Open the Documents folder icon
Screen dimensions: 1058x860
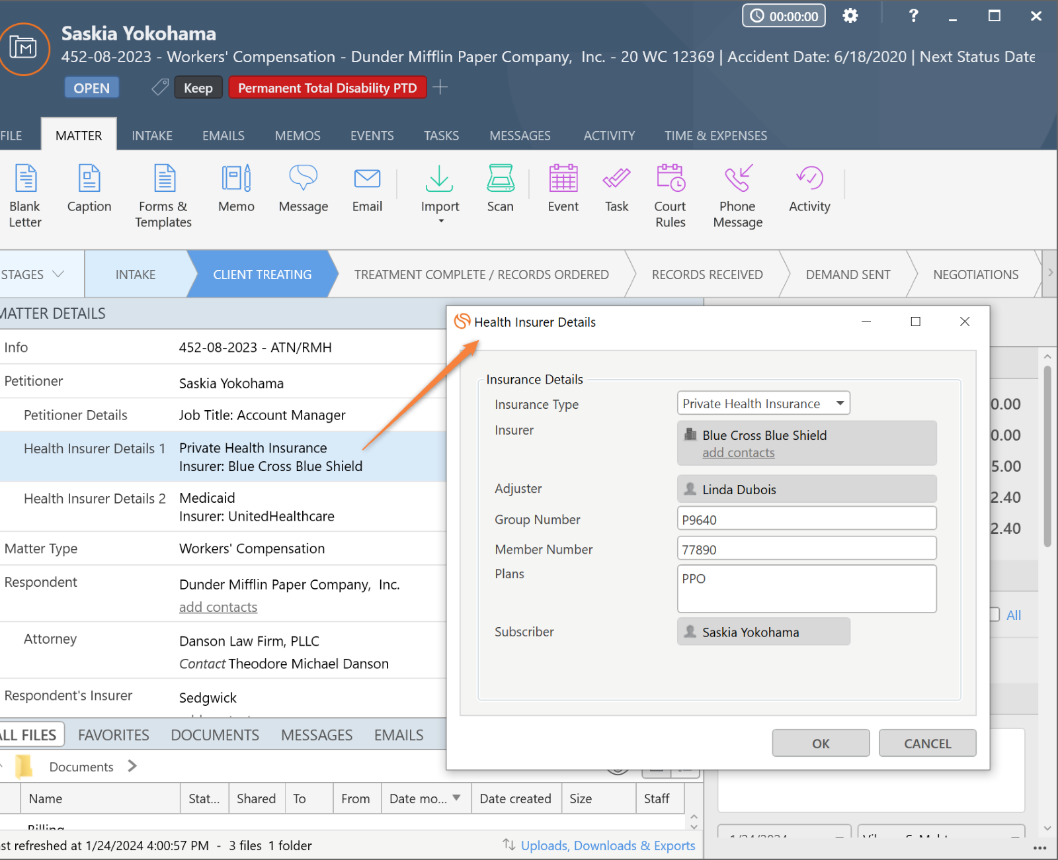pyautogui.click(x=24, y=766)
